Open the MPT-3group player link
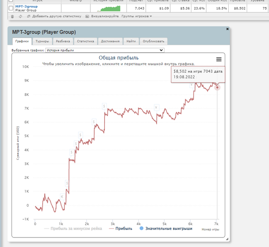Screen dimensions: 269x247 click(26, 7)
